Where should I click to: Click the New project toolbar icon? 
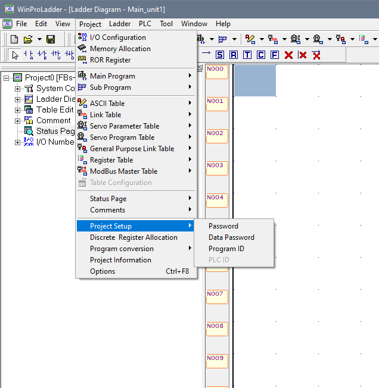[14, 39]
